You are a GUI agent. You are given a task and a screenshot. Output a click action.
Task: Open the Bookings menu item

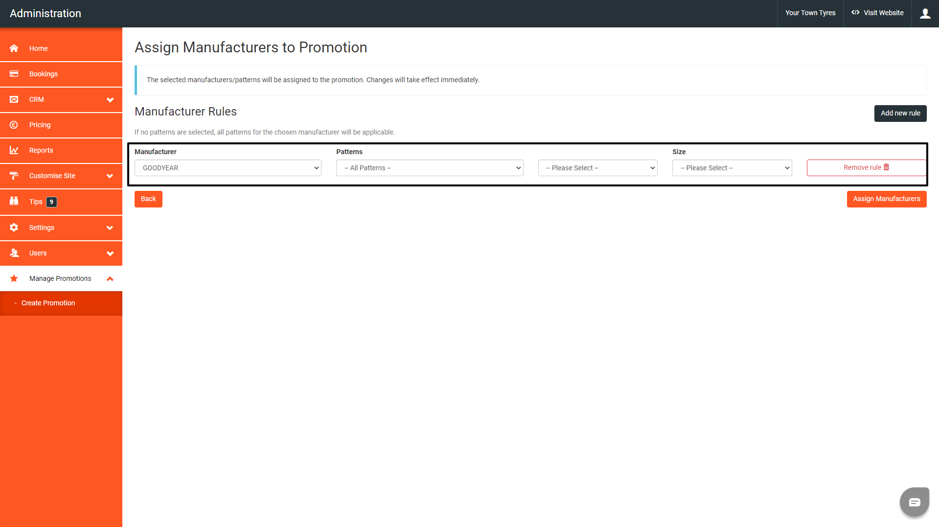pos(61,74)
